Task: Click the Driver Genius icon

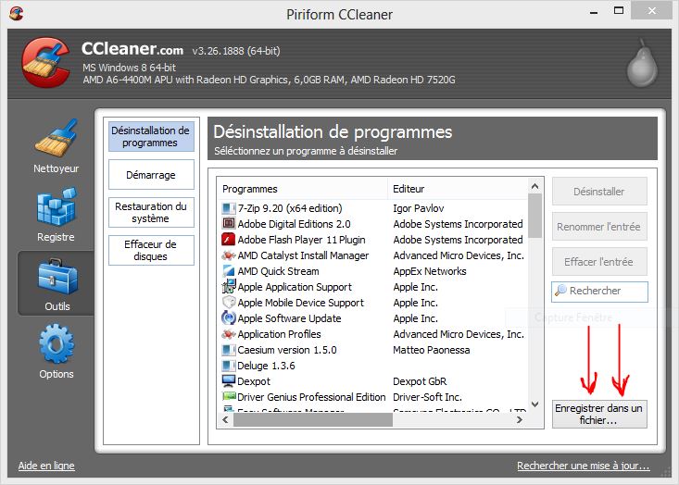Action: tap(228, 397)
